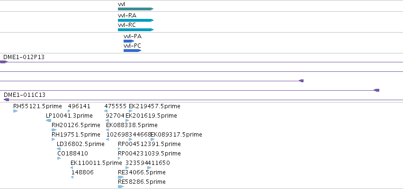This screenshot has height=189, width=403.
Task: Open the EK089317.5prime feature label
Action: 176,134
